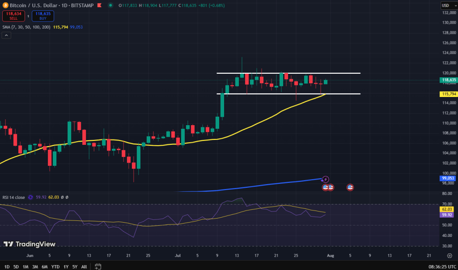Click the purple lightning event icon

click(x=326, y=179)
